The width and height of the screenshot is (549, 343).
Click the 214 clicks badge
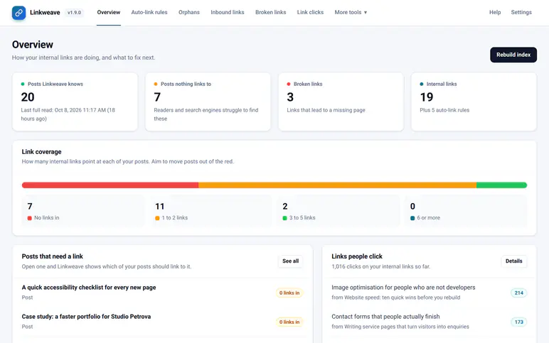pyautogui.click(x=519, y=293)
